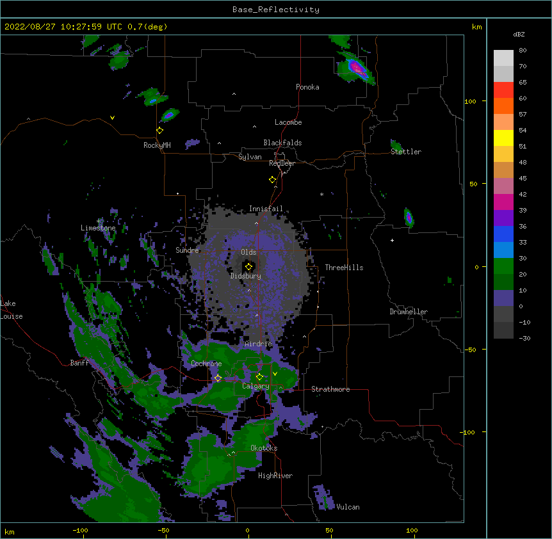The width and height of the screenshot is (552, 539).
Task: Click the small storm cell north of RockyMH
Action: click(x=170, y=115)
